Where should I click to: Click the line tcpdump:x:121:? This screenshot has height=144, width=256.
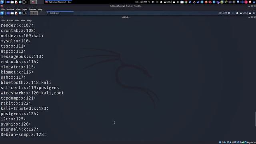[x=18, y=98]
